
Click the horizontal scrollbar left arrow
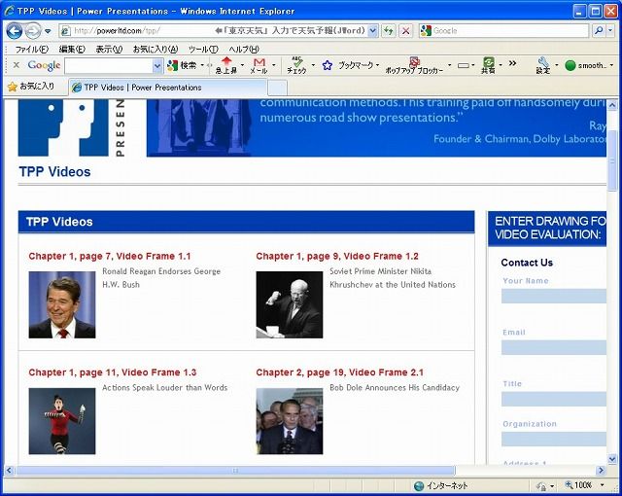click(x=9, y=470)
